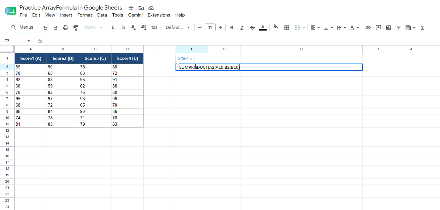Open the Google Sheets home icon

coord(11,11)
